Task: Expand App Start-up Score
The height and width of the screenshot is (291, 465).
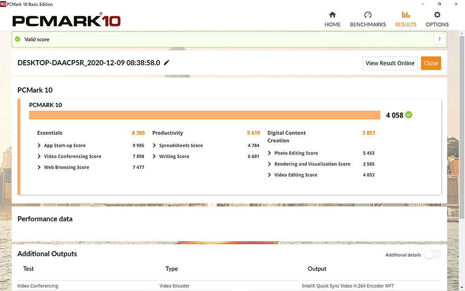Action: coord(39,145)
